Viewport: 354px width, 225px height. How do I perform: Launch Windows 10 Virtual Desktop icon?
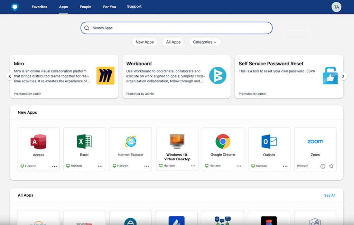point(177,141)
